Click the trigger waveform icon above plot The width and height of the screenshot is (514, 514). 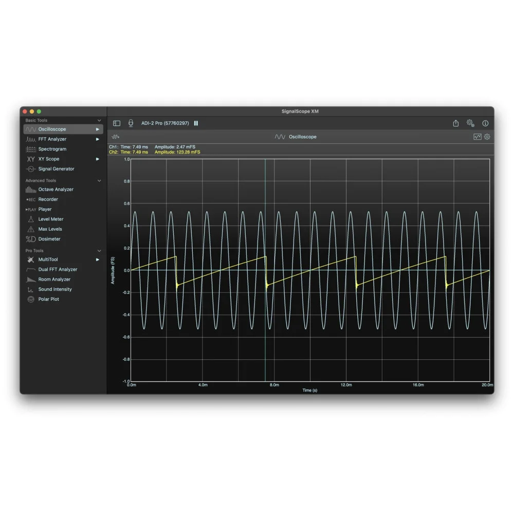(x=115, y=137)
